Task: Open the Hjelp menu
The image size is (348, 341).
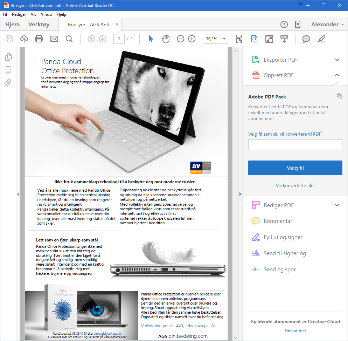Action: point(62,14)
